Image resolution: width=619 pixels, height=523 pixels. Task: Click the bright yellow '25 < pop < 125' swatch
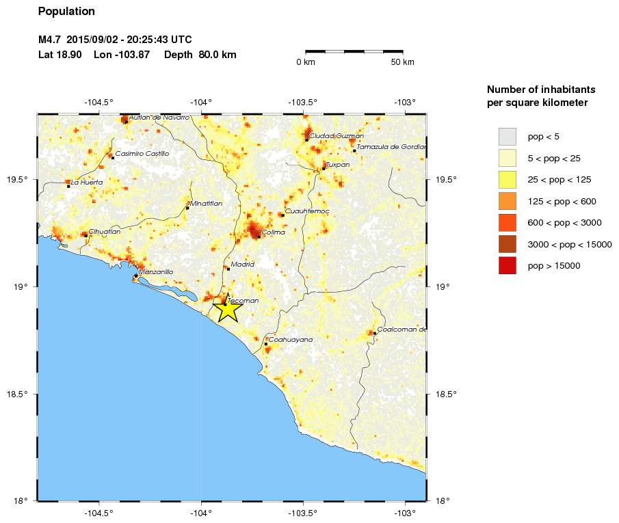pos(508,180)
